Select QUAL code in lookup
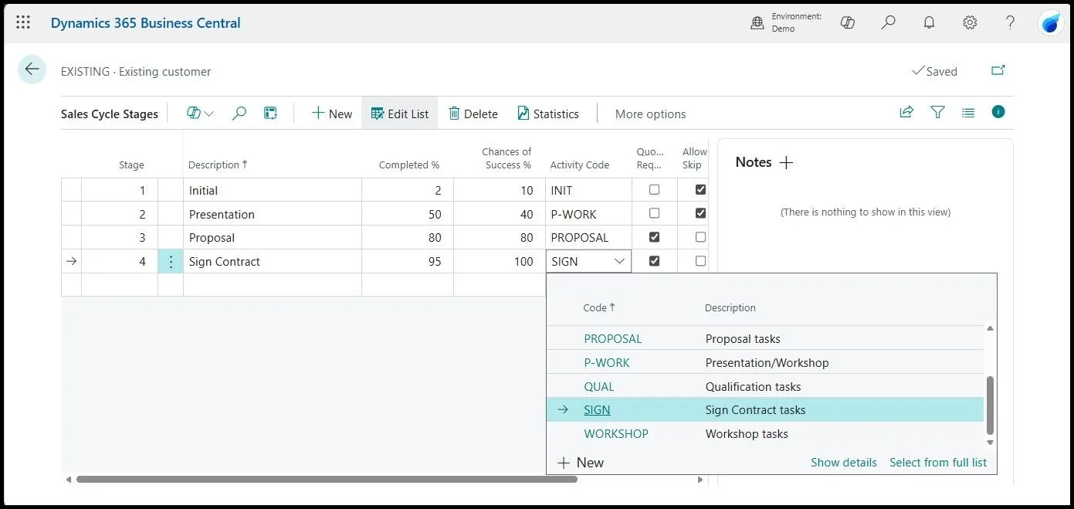This screenshot has height=509, width=1074. pyautogui.click(x=599, y=386)
